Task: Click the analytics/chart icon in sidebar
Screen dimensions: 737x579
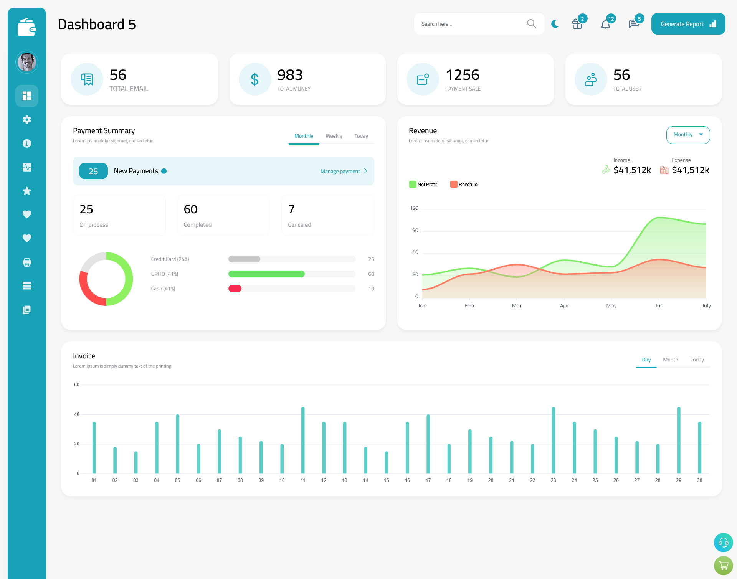Action: [27, 167]
